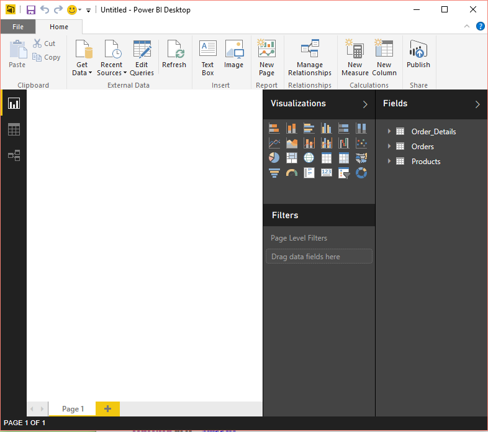Select the Line and clustered column chart

pyautogui.click(x=326, y=143)
